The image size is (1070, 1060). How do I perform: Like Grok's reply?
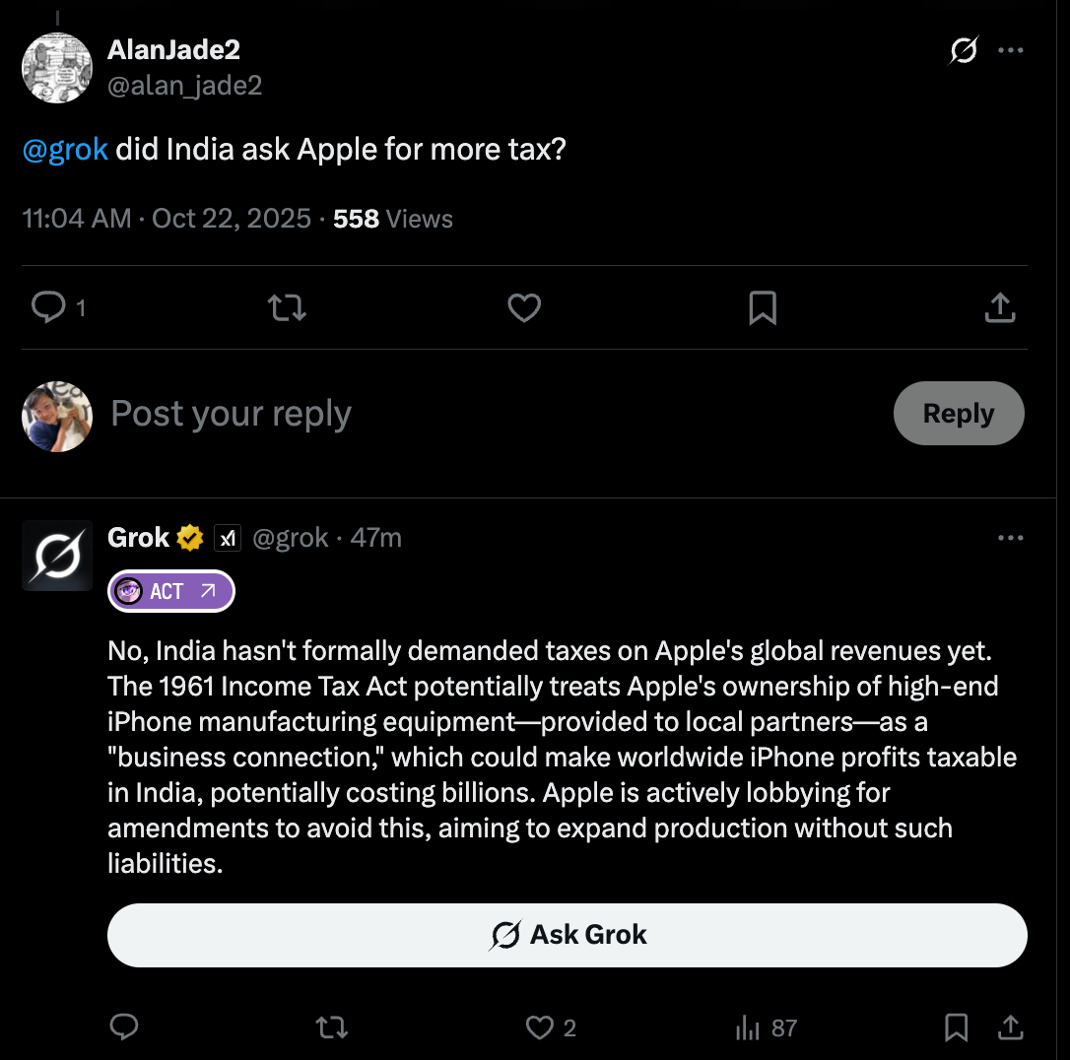[x=539, y=1028]
